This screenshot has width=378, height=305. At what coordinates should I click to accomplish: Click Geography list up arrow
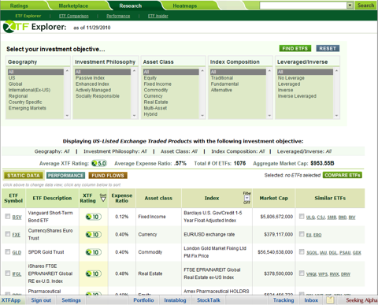[x=67, y=71]
